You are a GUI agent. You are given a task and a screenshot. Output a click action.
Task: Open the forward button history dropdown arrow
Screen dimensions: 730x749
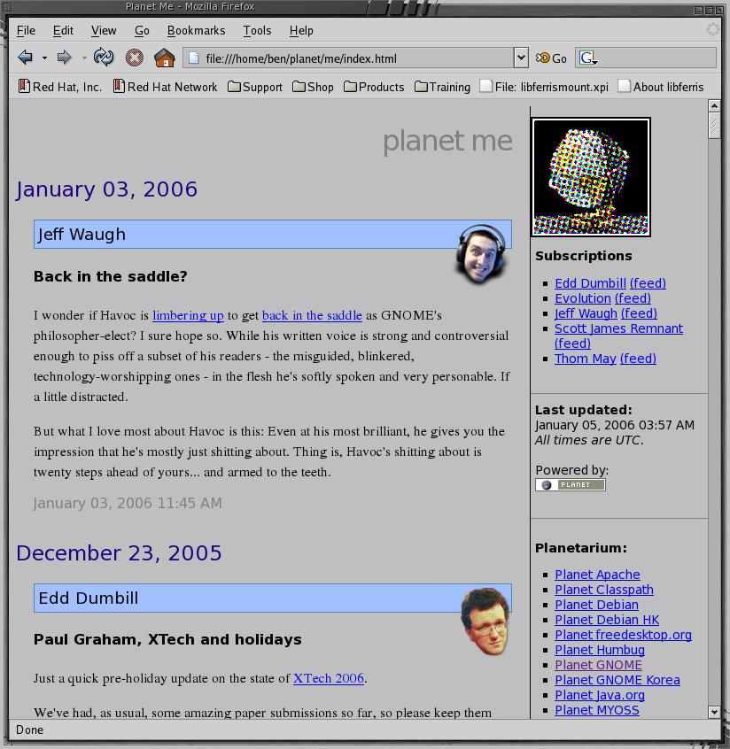[84, 58]
